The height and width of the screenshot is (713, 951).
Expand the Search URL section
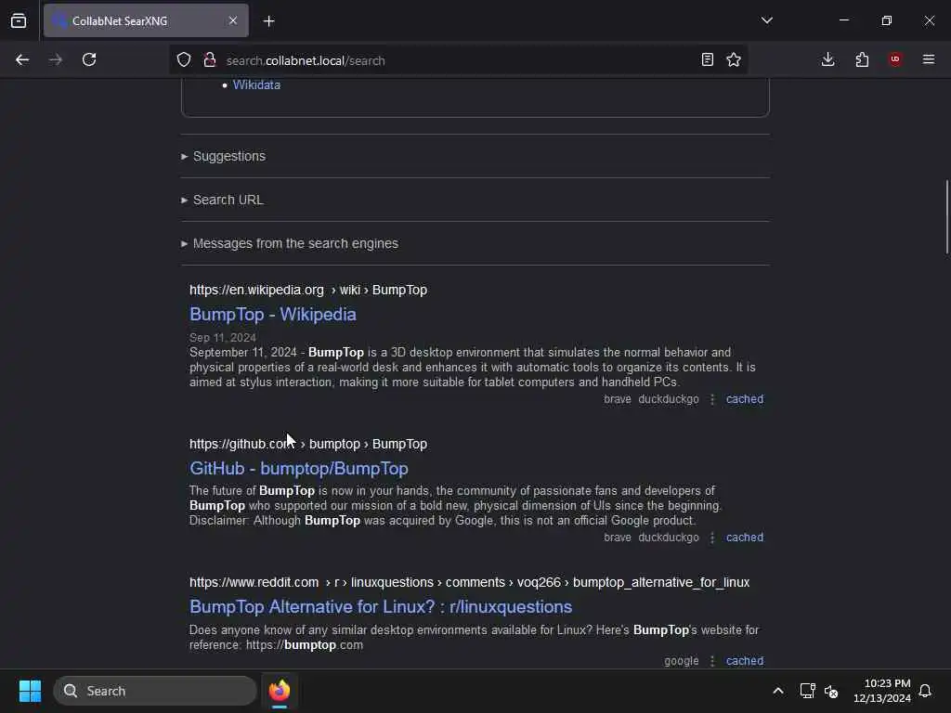point(228,201)
